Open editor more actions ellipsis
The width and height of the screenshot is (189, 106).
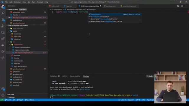[186, 6]
